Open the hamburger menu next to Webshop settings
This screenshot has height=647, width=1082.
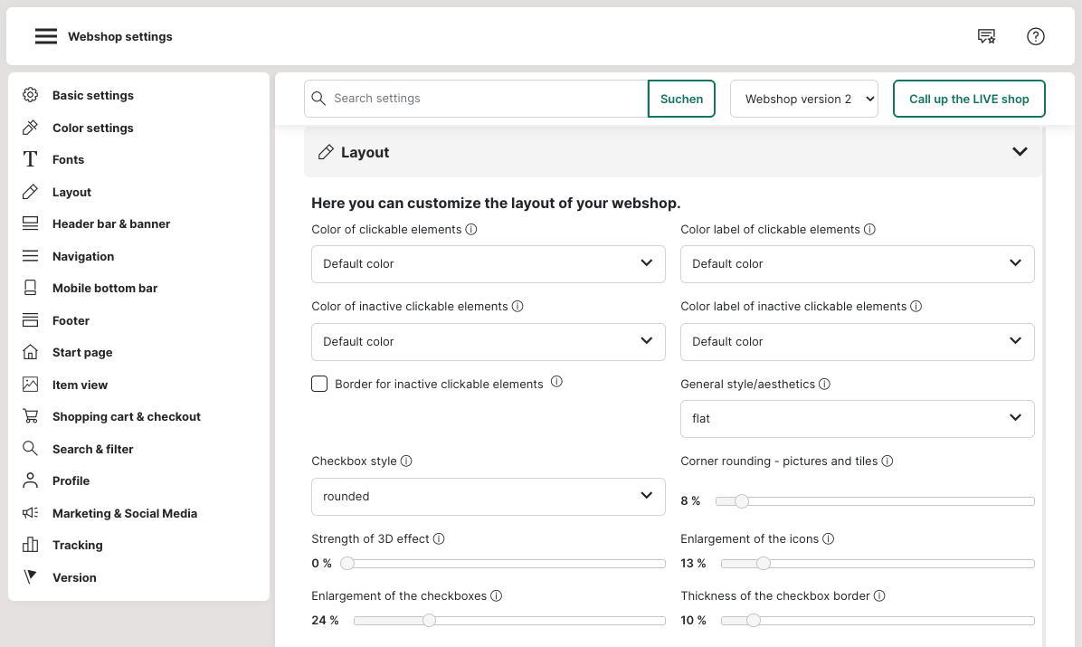coord(46,36)
